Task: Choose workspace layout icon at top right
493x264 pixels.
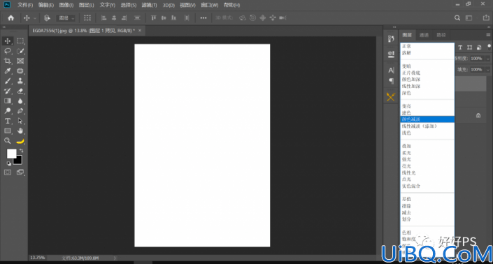Action: 469,18
